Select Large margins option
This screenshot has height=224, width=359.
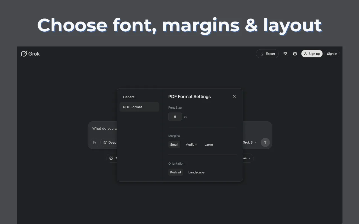coord(209,144)
